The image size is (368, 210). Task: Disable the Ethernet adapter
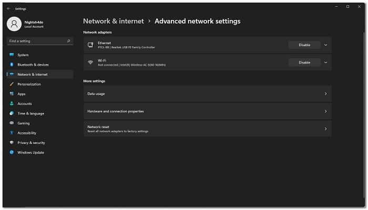click(304, 45)
